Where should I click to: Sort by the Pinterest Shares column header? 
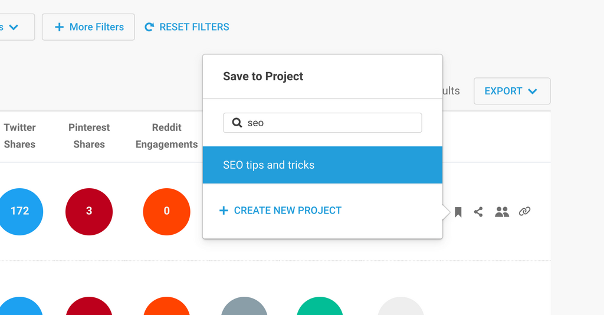pos(89,136)
